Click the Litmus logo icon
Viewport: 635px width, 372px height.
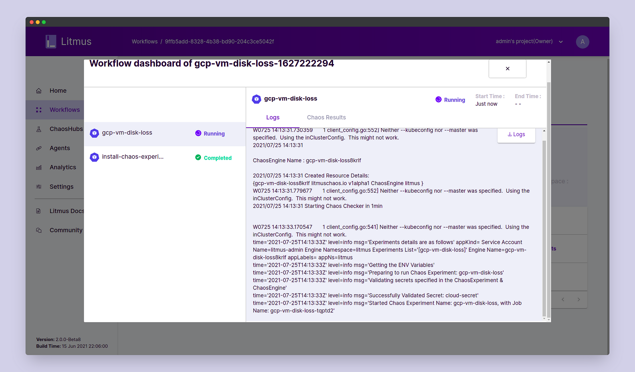click(51, 42)
